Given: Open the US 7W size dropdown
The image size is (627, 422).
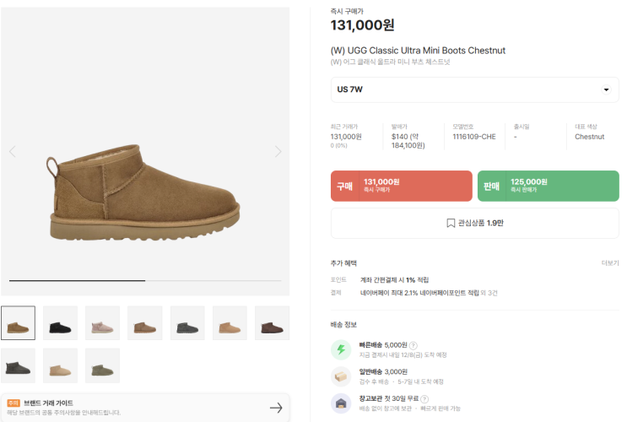Looking at the screenshot, I should point(474,89).
